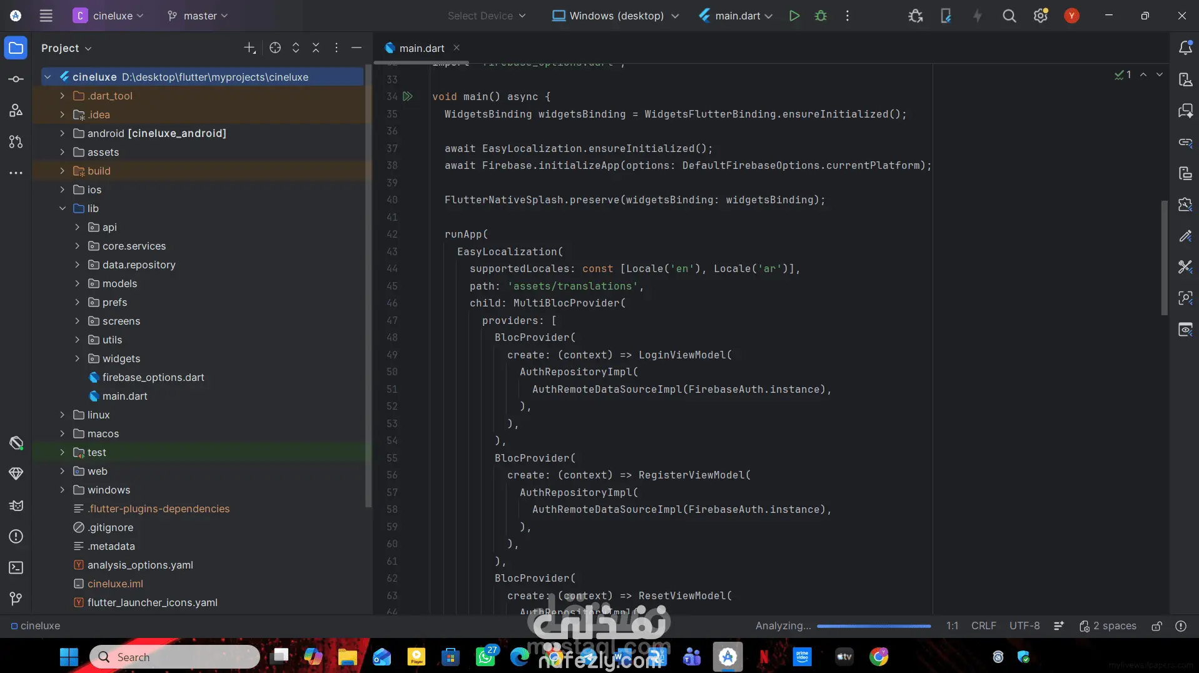Select firebase_options.dart in project tree
1199x673 pixels.
point(153,377)
